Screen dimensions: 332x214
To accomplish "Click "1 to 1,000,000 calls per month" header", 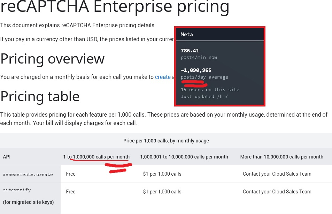I will (96, 157).
